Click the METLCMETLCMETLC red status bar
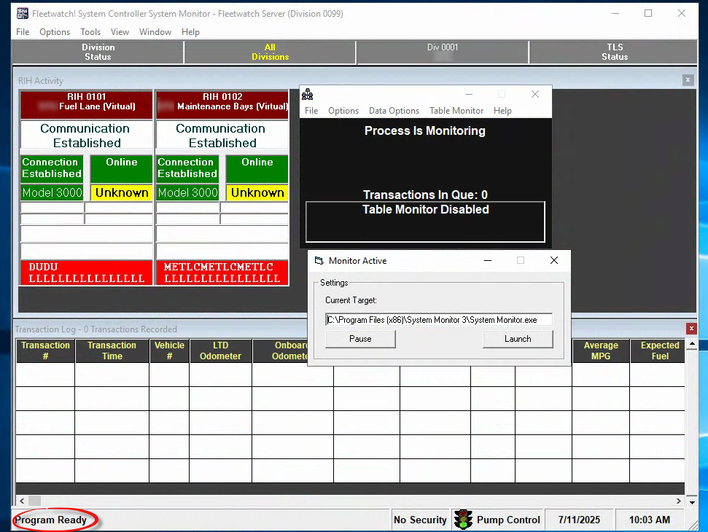 [222, 273]
